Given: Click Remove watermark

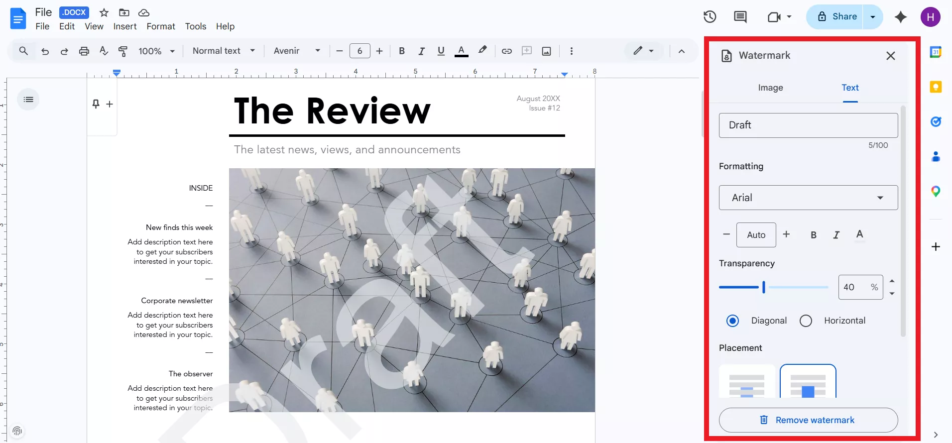Looking at the screenshot, I should (x=808, y=420).
